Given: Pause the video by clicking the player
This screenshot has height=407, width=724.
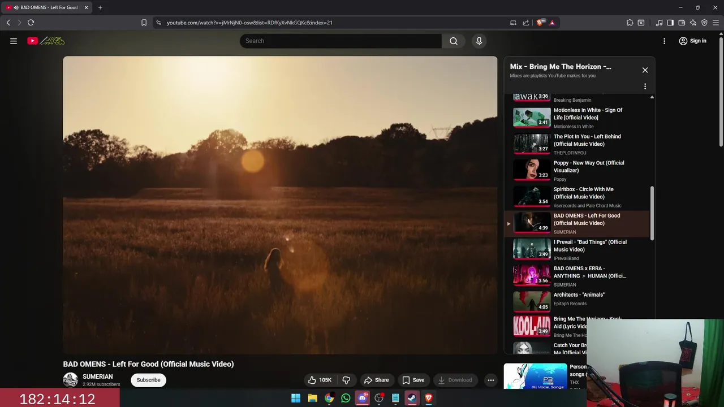Looking at the screenshot, I should tap(280, 205).
